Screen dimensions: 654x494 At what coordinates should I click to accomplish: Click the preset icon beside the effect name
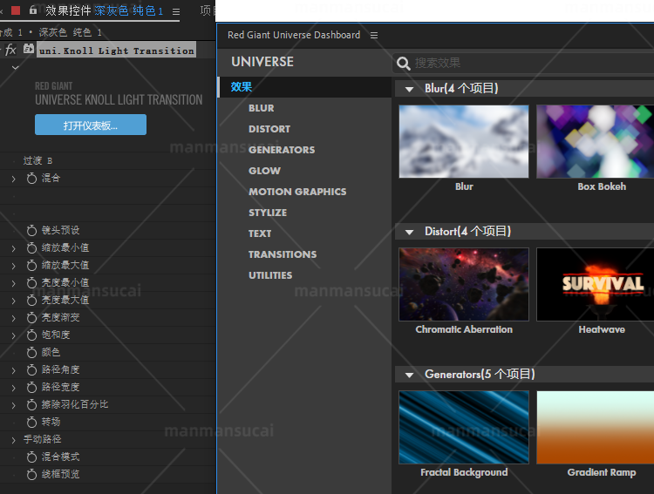(x=29, y=49)
